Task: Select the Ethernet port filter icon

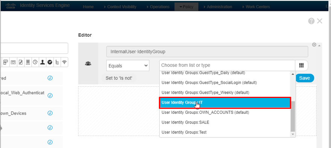Action: (13, 62)
